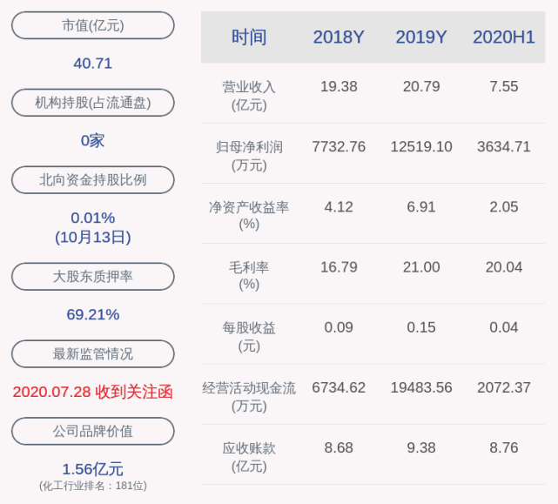
Task: Select net profit value 3634.71
Action: (x=504, y=146)
